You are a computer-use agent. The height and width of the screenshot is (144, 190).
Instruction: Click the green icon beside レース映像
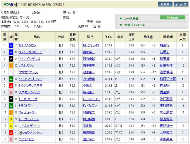pos(121,18)
